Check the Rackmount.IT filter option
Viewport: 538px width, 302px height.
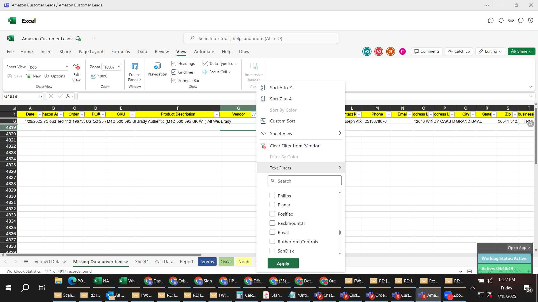(272, 223)
